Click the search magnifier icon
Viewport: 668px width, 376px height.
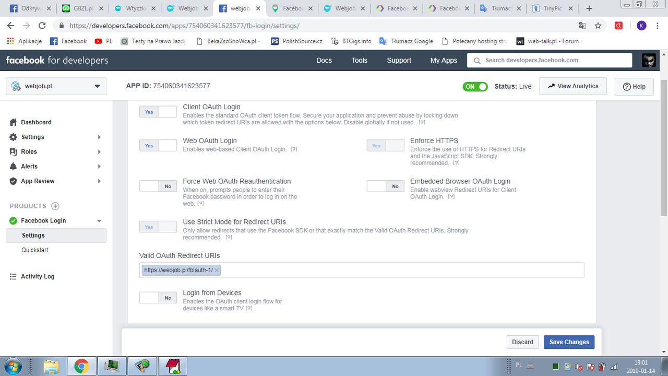(x=477, y=61)
